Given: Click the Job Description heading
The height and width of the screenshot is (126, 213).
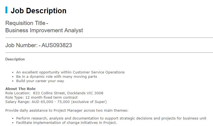Looking at the screenshot, I should [39, 11].
